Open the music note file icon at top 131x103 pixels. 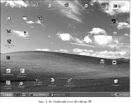pos(50,6)
